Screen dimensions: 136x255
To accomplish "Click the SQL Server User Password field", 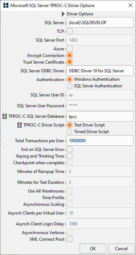I will 100,106.
